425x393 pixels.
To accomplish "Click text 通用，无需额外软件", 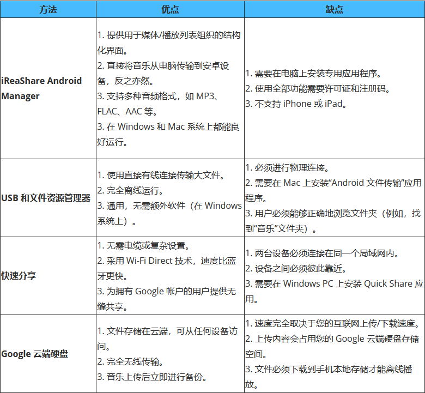I will point(146,205).
